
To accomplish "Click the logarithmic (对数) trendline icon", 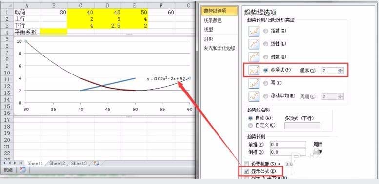I will 254,57.
